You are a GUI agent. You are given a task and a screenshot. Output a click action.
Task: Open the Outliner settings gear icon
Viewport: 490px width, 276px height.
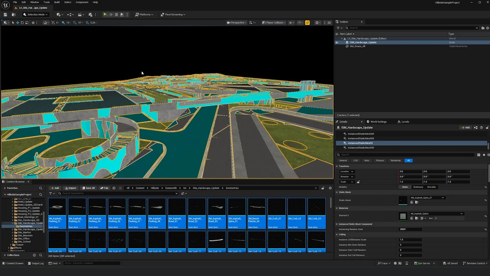(487, 28)
